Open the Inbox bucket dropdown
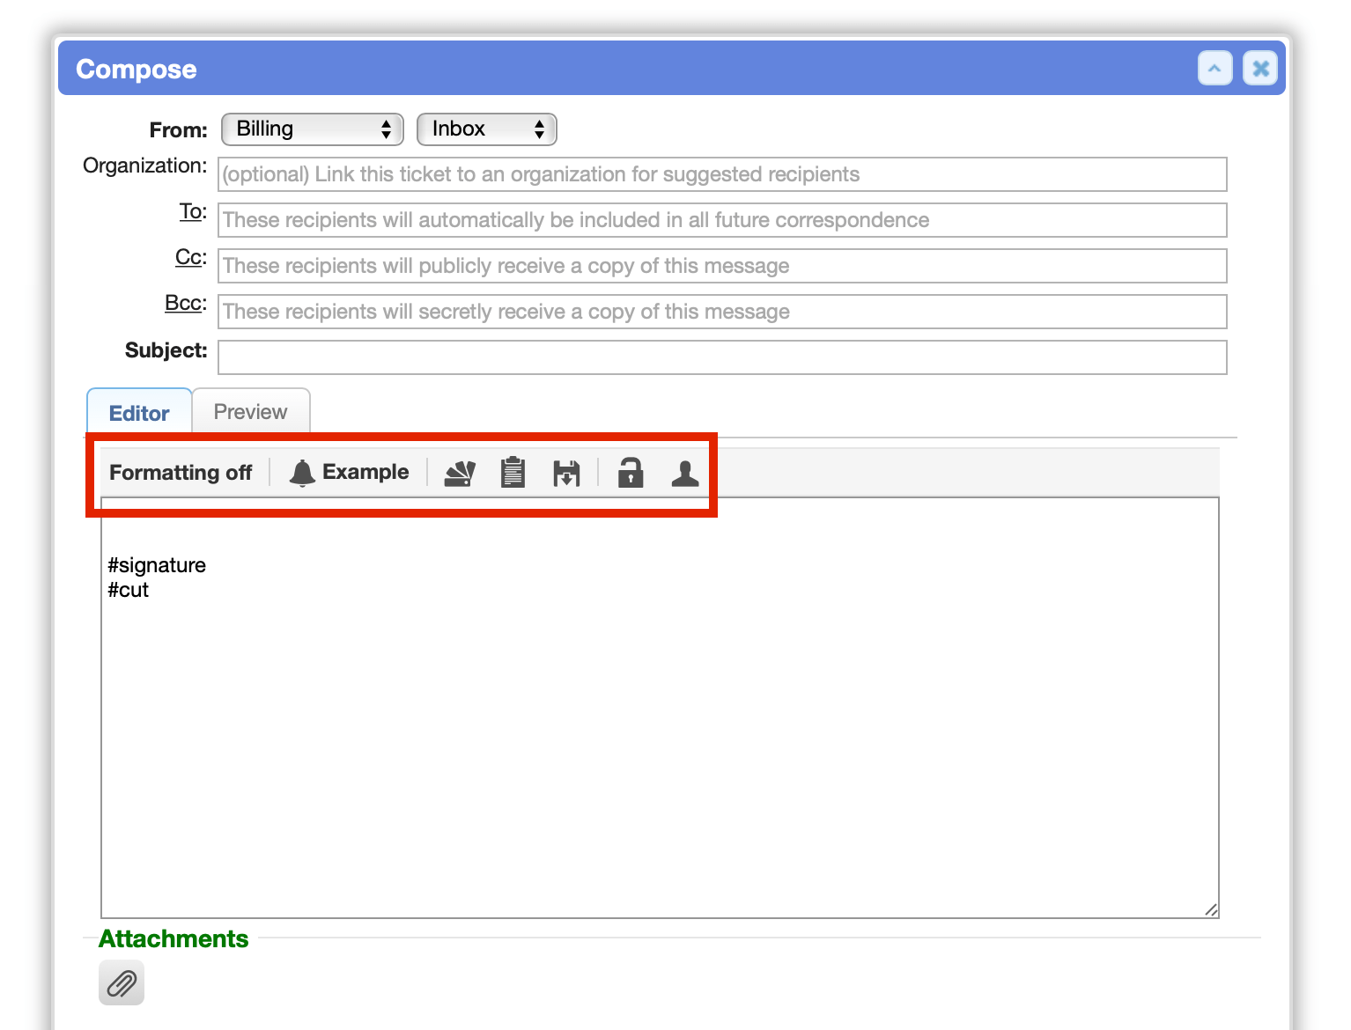Screen dimensions: 1351x1030 pyautogui.click(x=486, y=129)
